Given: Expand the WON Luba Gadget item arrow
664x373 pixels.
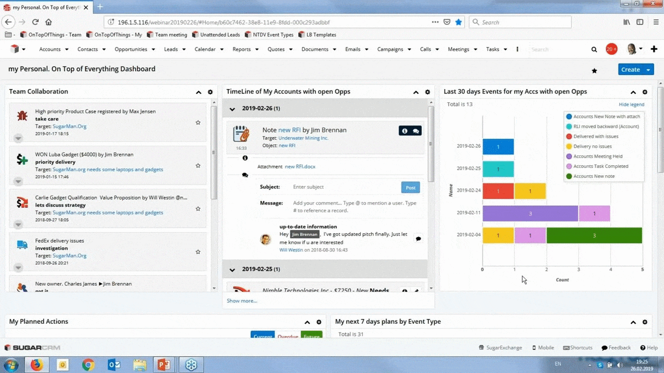Looking at the screenshot, I should (18, 181).
